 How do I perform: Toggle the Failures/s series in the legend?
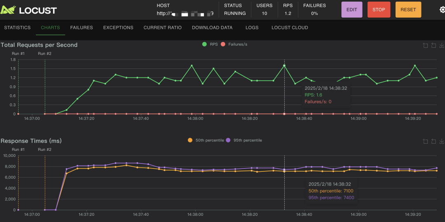234,44
